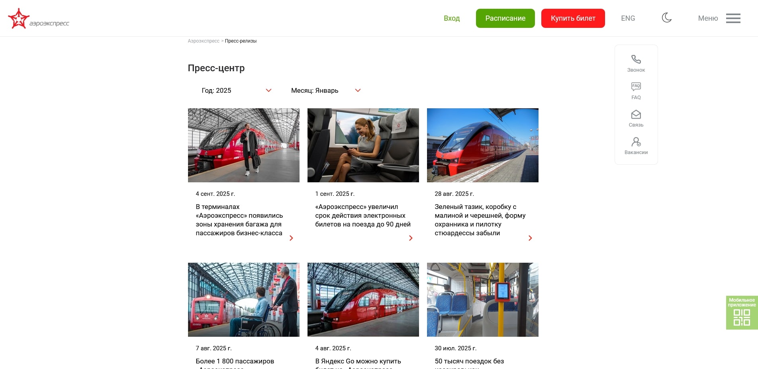Open the hamburger menu icon
The width and height of the screenshot is (758, 369).
(x=733, y=18)
